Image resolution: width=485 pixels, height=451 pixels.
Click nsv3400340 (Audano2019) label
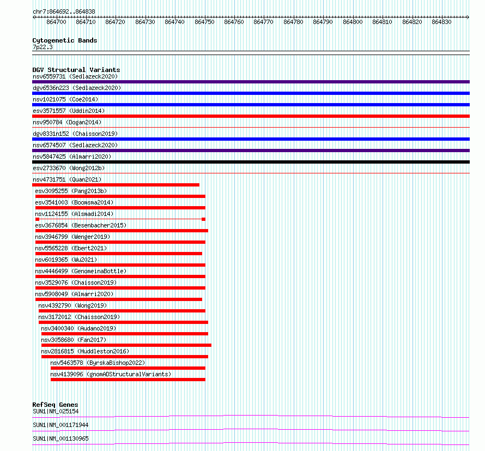[78, 328]
